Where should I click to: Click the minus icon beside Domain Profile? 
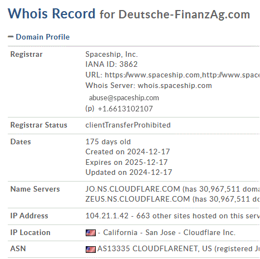11,37
